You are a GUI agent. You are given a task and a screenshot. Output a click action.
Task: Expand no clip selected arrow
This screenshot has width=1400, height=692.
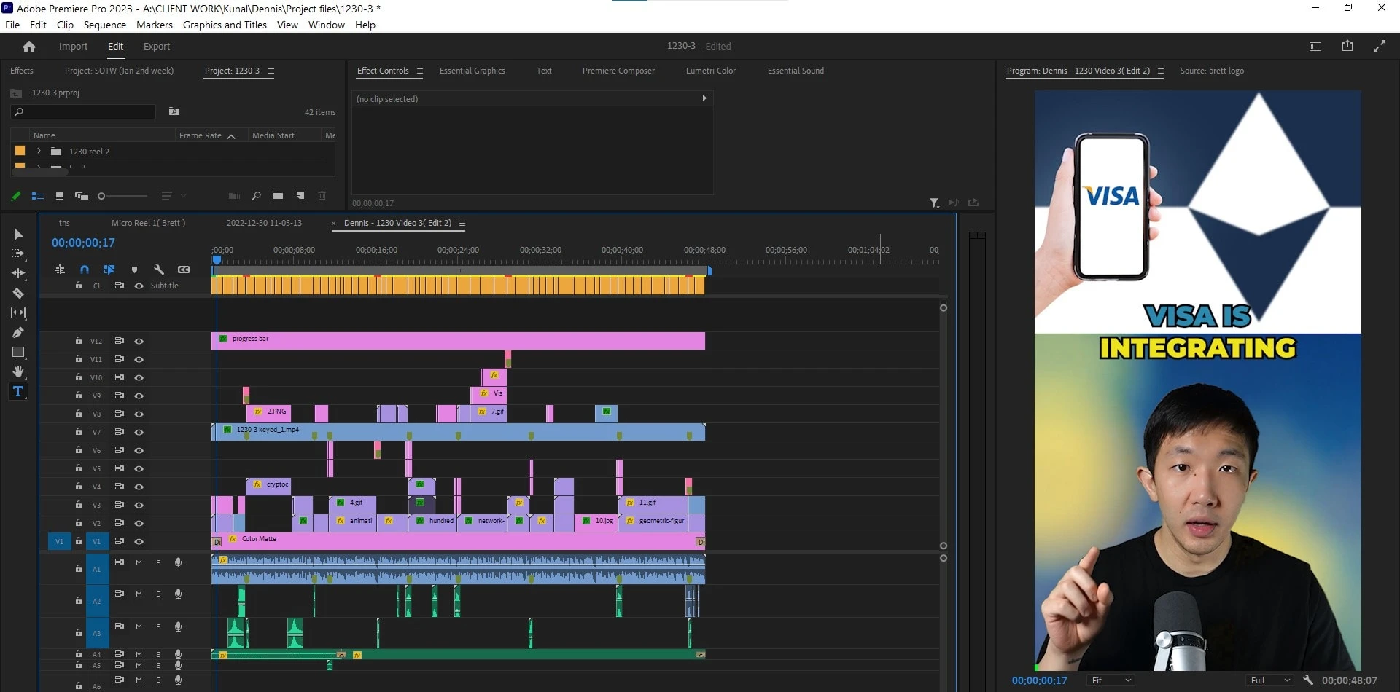704,98
